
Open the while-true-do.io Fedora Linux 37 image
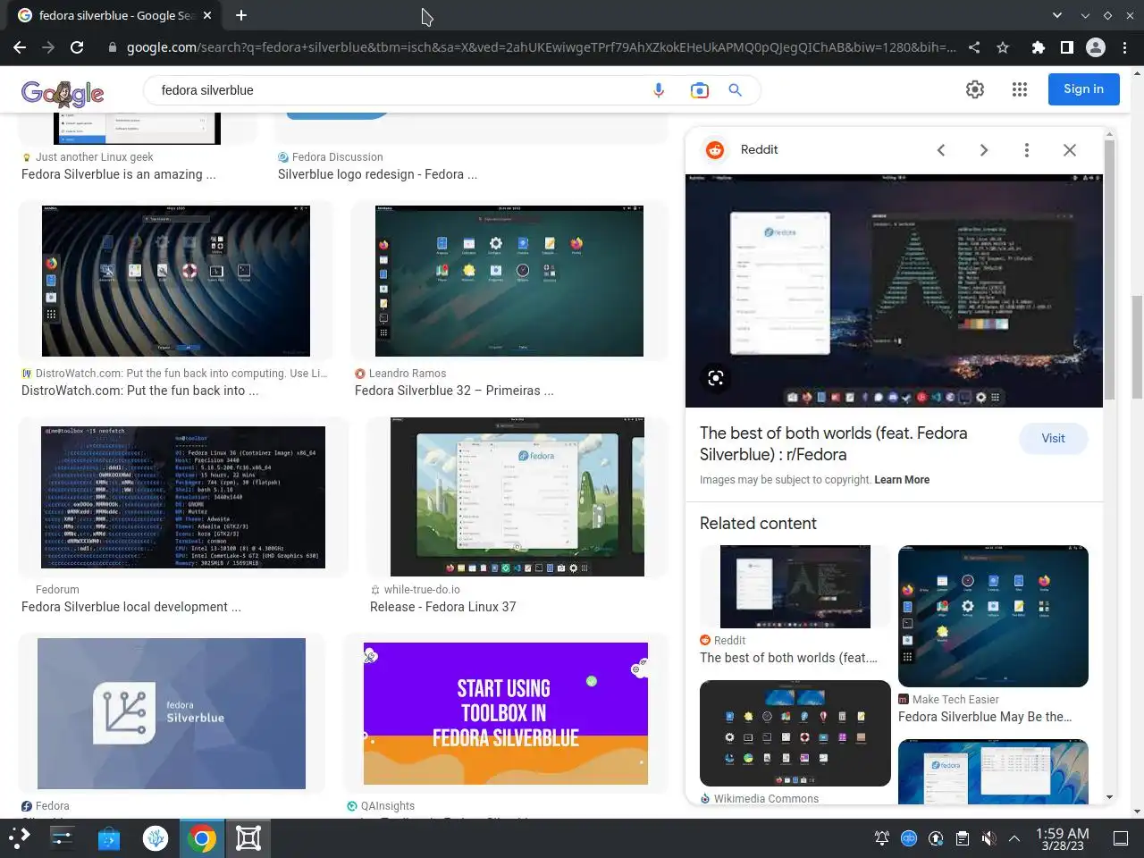[x=517, y=497]
